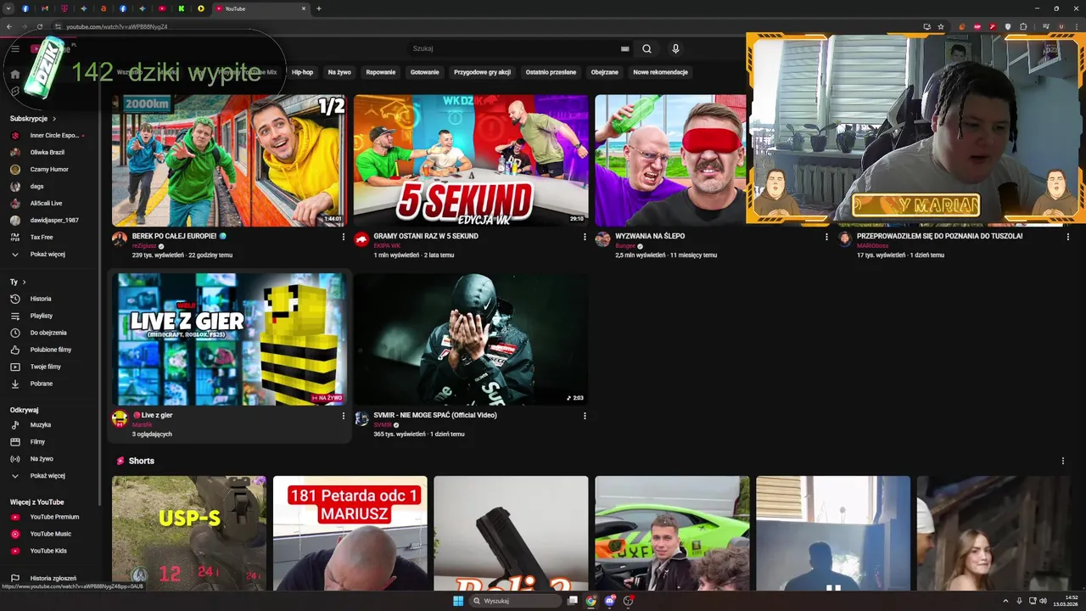Image resolution: width=1086 pixels, height=611 pixels.
Task: Open new browser tab with plus
Action: pyautogui.click(x=319, y=8)
